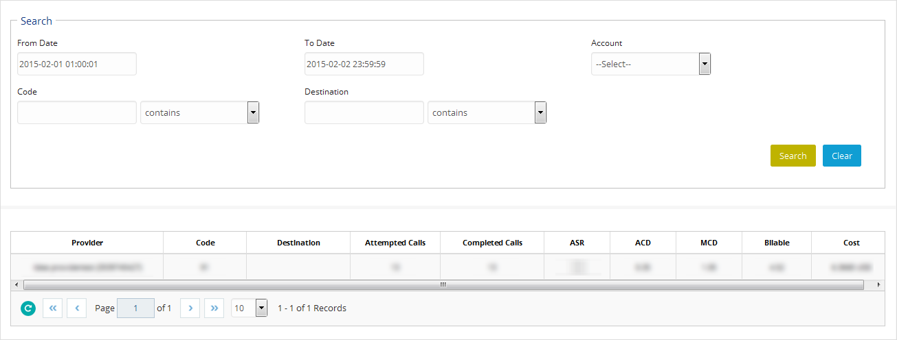897x340 pixels.
Task: Open the Account select dropdown
Action: pos(651,64)
